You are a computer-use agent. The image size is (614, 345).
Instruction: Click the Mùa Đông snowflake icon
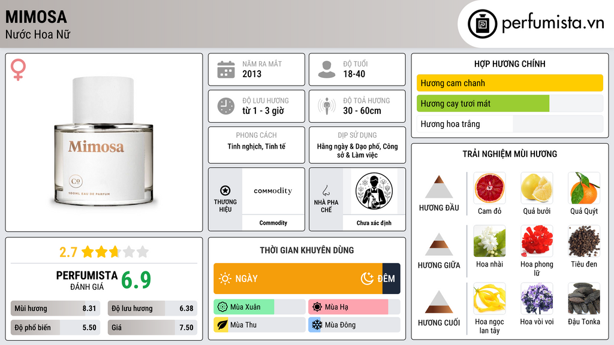(x=317, y=325)
